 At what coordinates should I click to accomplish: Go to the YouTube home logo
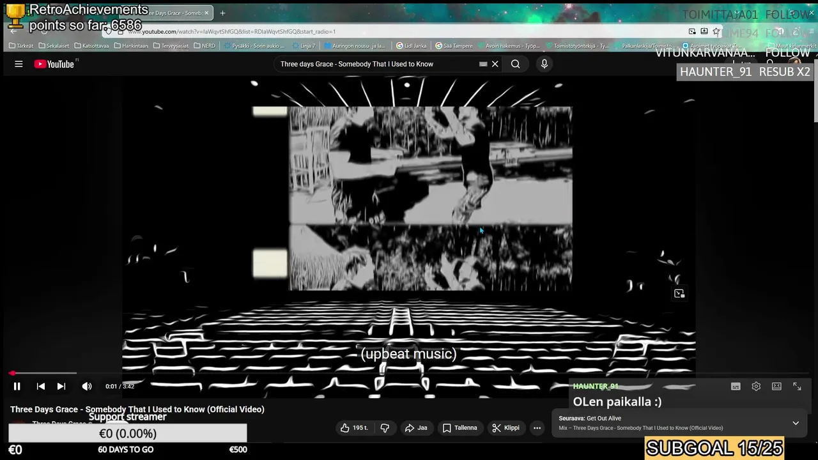coord(54,64)
